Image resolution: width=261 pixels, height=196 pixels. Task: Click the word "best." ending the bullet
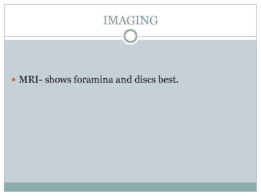(x=169, y=79)
